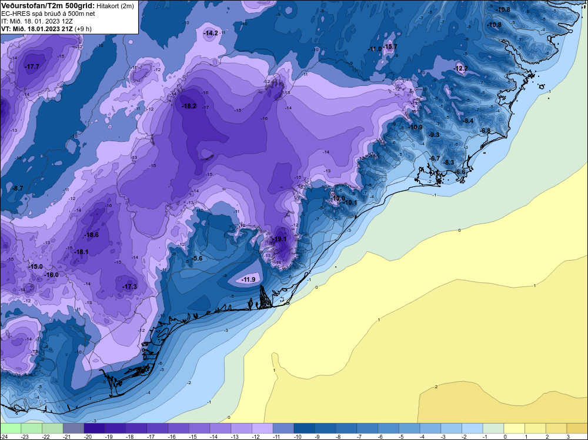
Task: Click the title 'Veðurstofan/T2m 500grid:'
Action: [48, 6]
